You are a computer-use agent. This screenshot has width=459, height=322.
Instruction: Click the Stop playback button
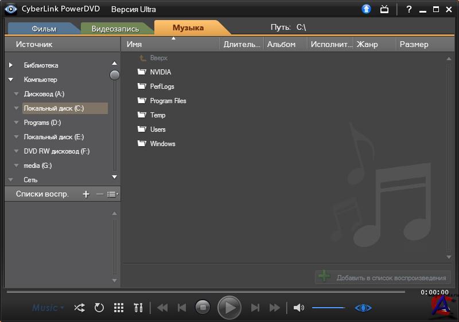(x=203, y=308)
